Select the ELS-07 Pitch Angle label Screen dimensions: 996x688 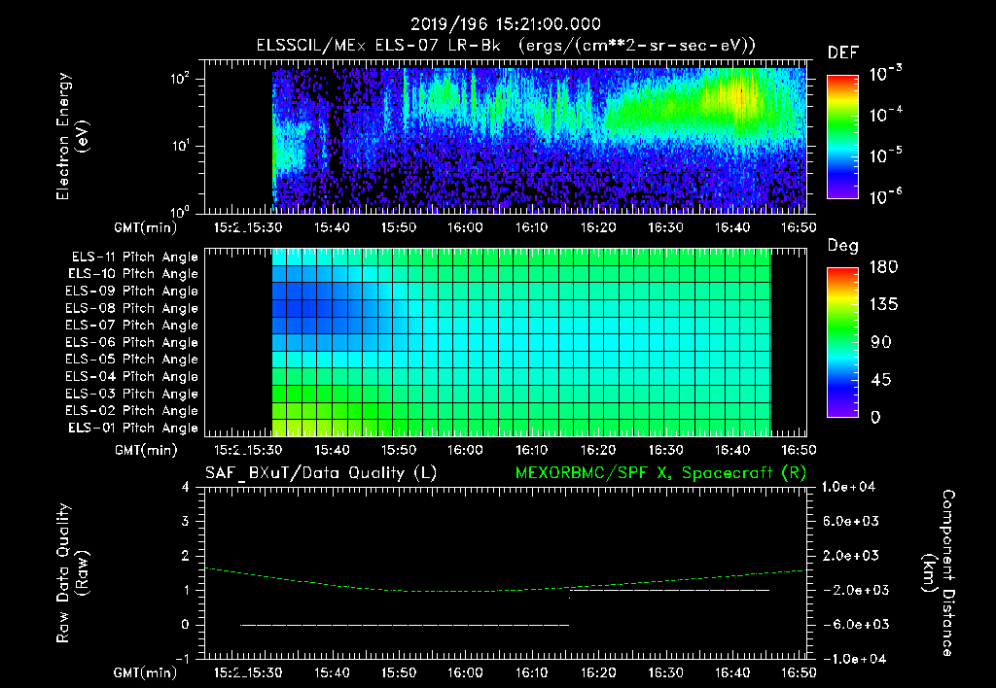(x=132, y=325)
